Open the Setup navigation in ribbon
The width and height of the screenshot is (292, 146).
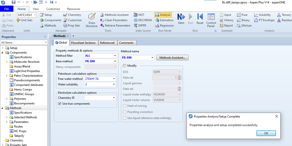coord(46,15)
